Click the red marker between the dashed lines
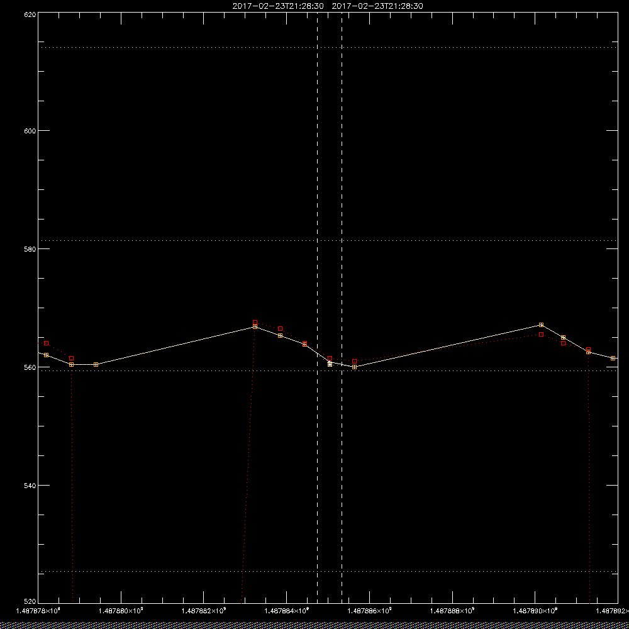Image resolution: width=629 pixels, height=629 pixels. [x=330, y=359]
